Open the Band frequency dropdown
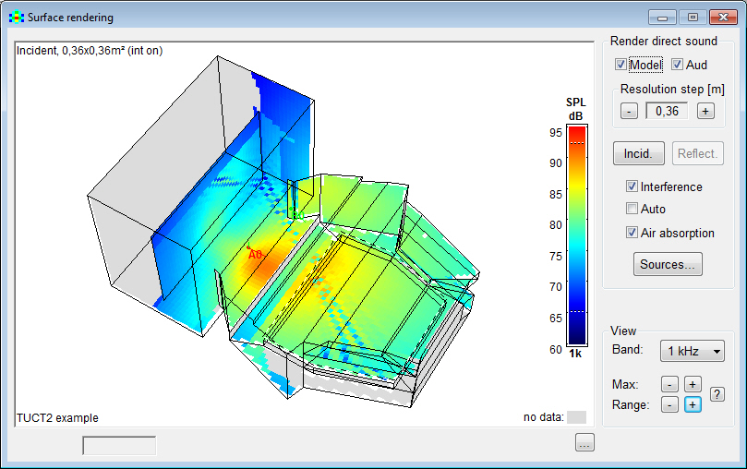 click(692, 351)
